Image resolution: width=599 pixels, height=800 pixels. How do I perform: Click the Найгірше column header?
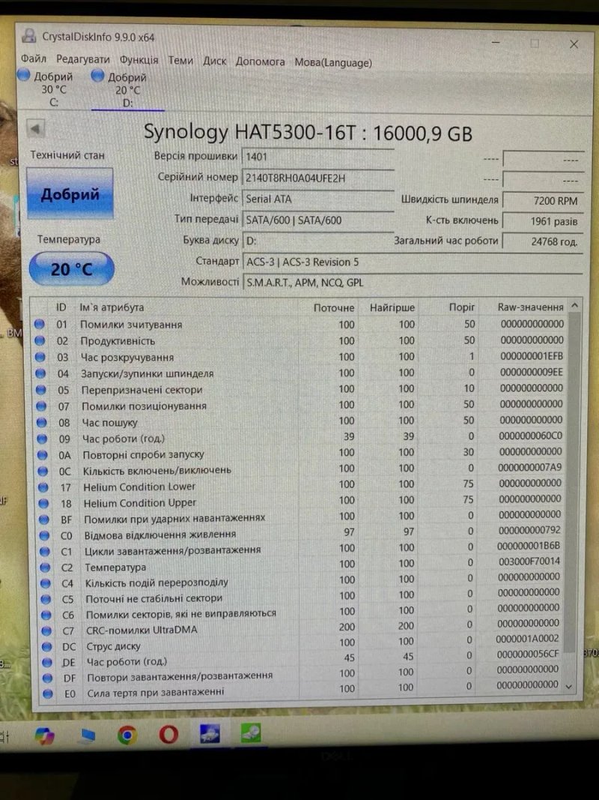point(392,307)
